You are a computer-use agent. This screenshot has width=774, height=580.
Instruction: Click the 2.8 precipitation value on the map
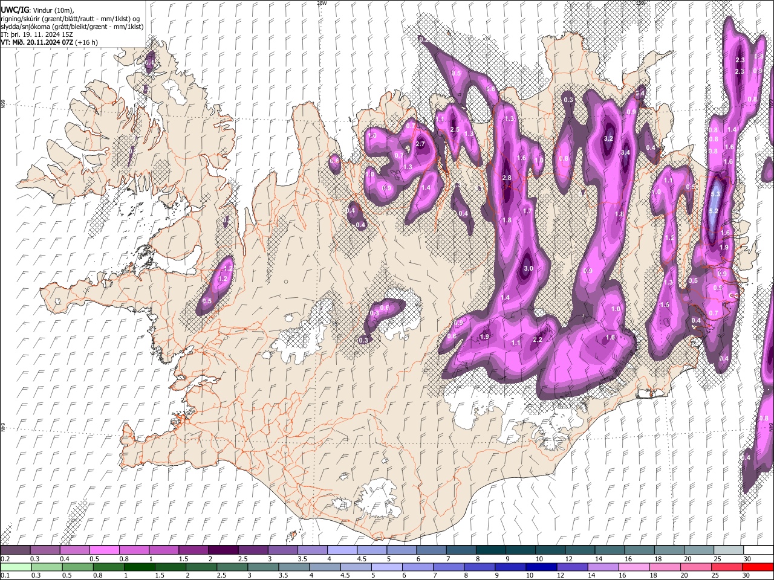coord(507,178)
